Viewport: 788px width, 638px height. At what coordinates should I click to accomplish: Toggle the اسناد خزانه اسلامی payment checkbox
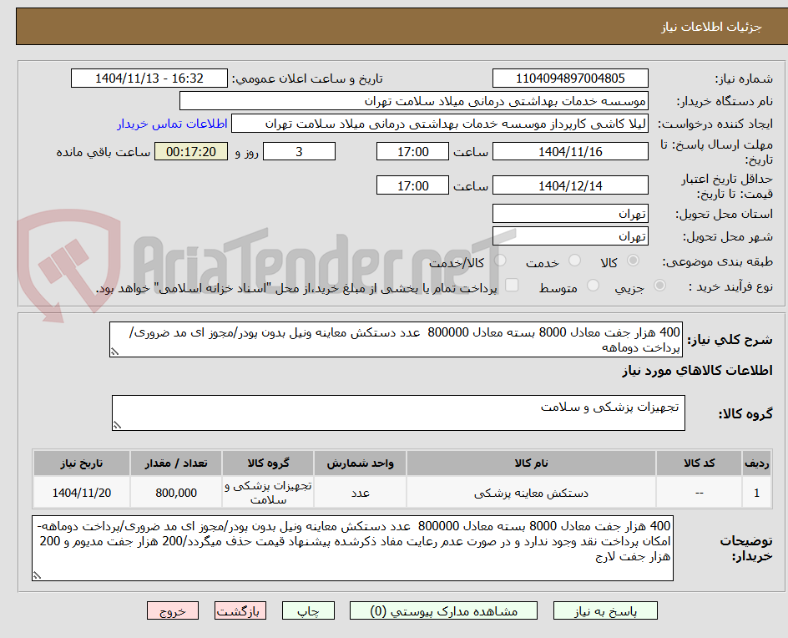point(512,285)
